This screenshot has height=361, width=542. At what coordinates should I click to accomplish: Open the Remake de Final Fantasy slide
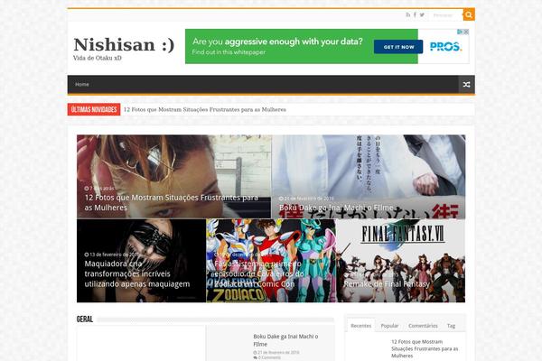click(x=400, y=261)
